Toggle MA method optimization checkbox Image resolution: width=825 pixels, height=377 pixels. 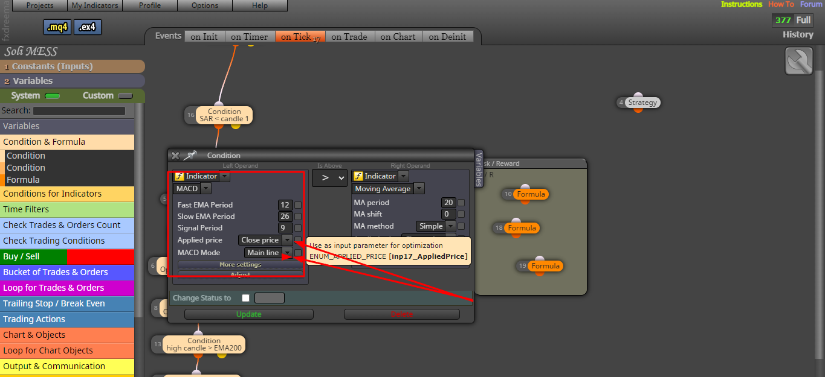click(461, 226)
